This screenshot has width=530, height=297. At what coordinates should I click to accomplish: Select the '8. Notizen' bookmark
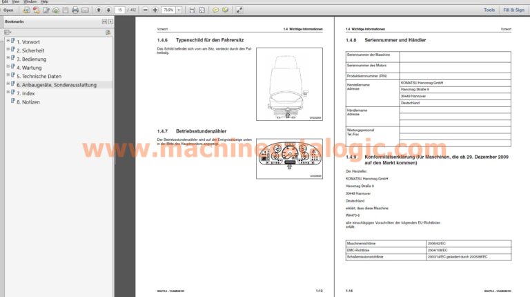tap(28, 102)
